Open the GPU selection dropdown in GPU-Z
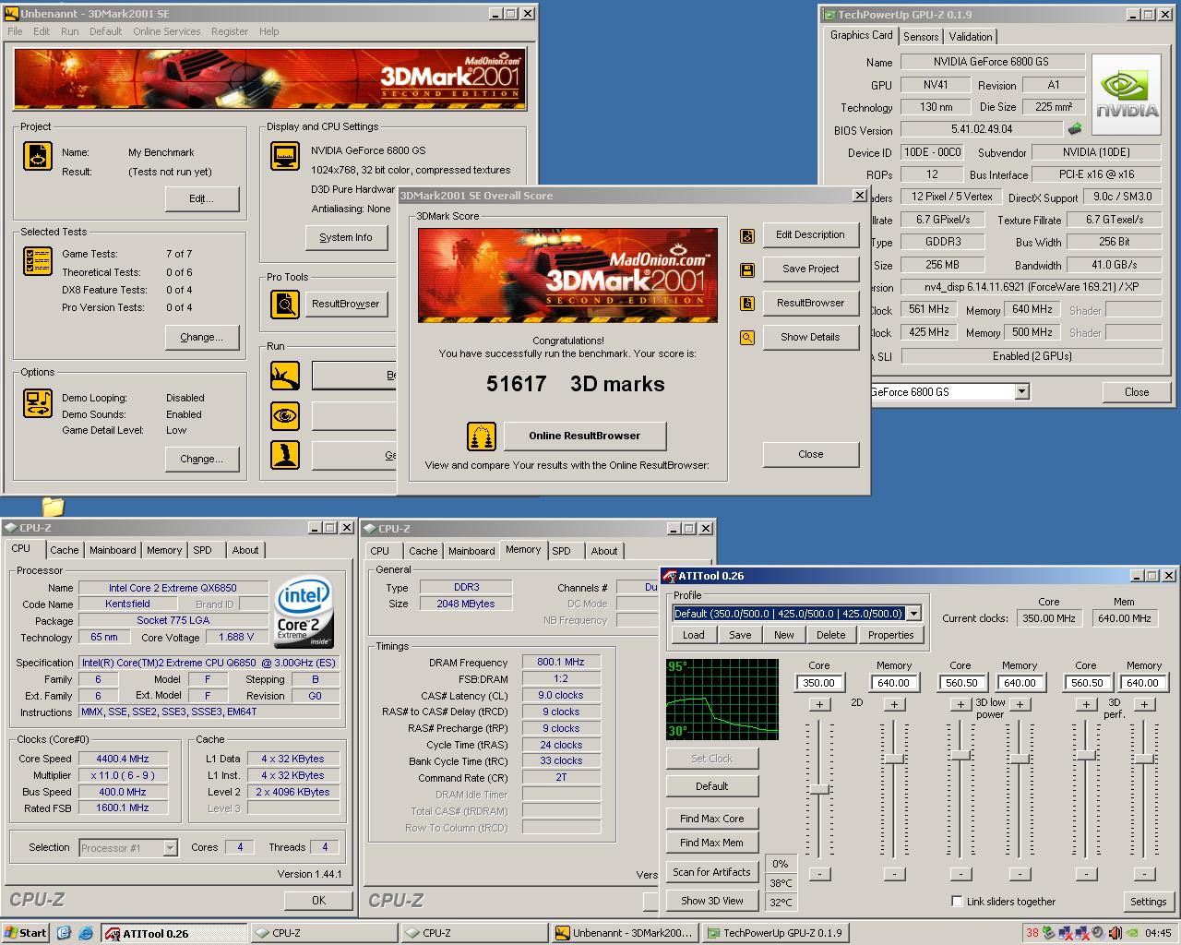Viewport: 1181px width, 945px height. 1021,392
